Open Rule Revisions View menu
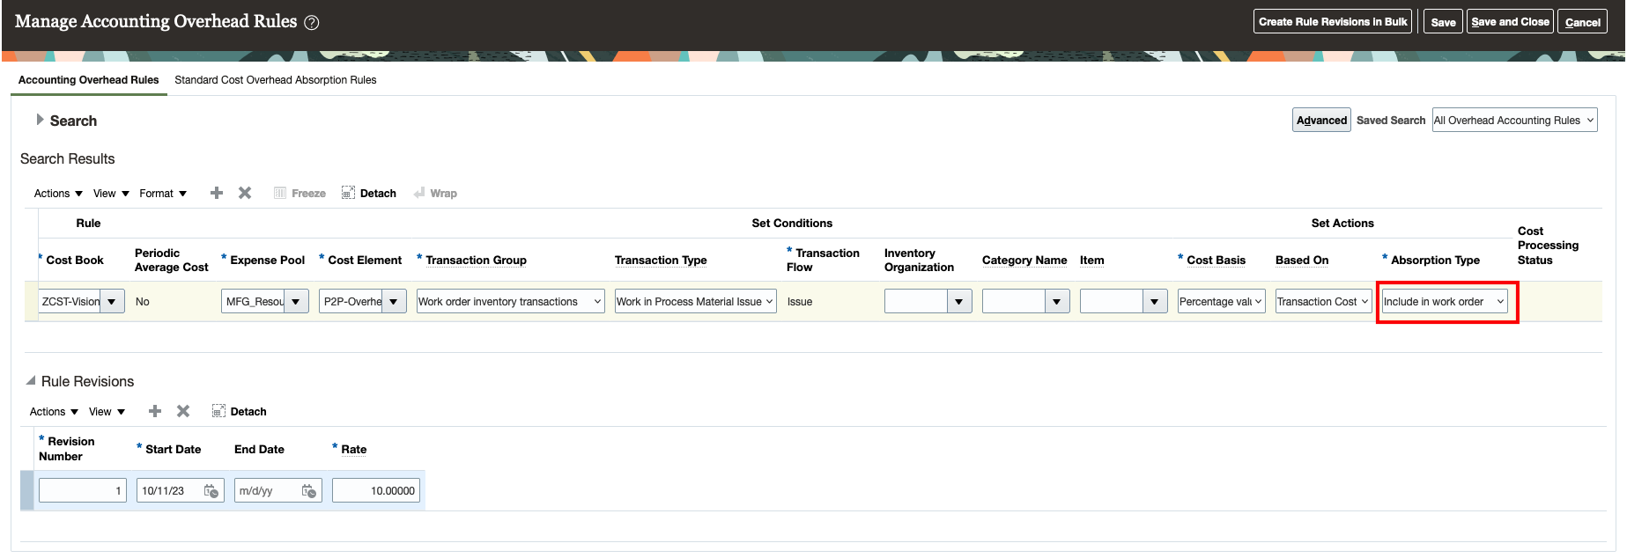 107,412
